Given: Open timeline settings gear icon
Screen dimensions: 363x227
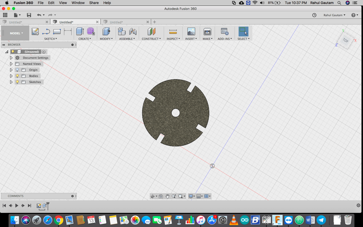Looking at the screenshot, I should click(x=358, y=205).
